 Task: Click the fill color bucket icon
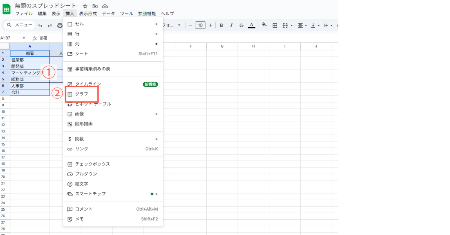pyautogui.click(x=264, y=25)
